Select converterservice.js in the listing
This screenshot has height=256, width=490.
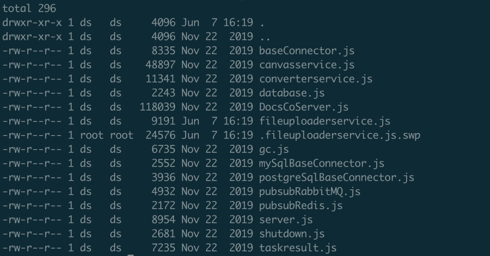coord(316,79)
